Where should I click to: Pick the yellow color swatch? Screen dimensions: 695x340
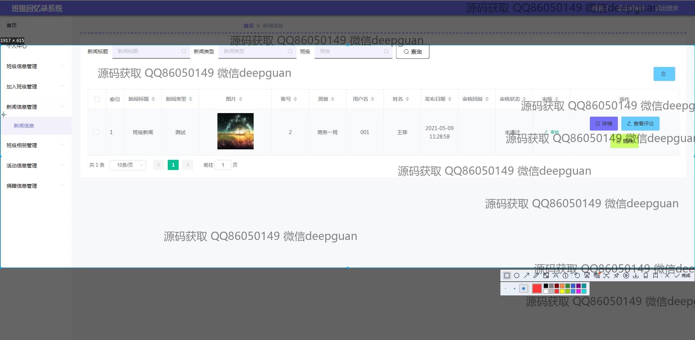tap(562, 291)
